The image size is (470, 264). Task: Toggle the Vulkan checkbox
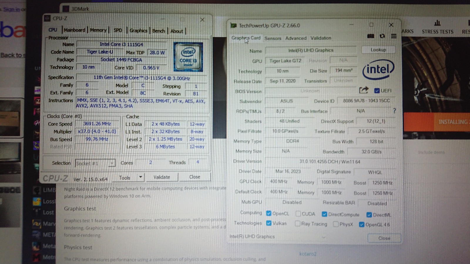click(x=268, y=223)
